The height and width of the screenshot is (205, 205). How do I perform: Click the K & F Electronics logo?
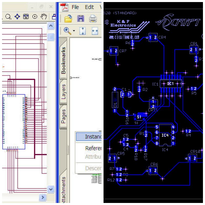tap(129, 26)
